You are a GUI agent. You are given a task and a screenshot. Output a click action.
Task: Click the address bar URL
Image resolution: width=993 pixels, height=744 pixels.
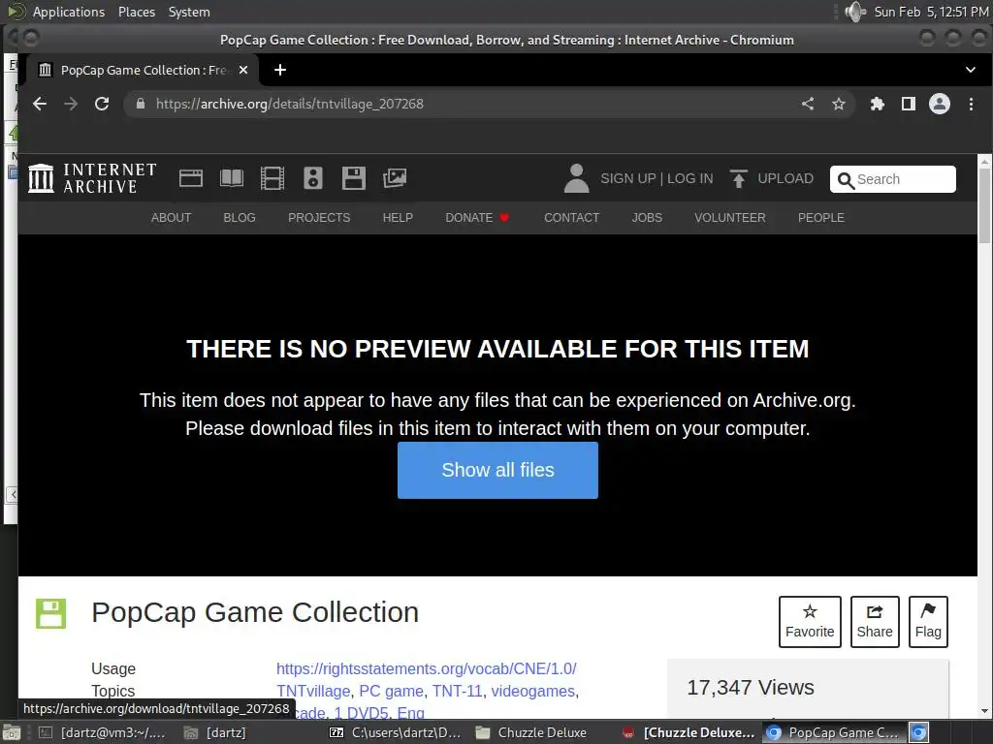pos(289,104)
